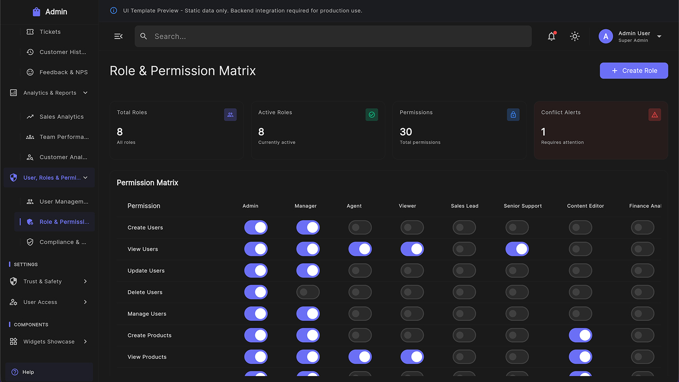
Task: Open Customer Analytics page
Action: (x=55, y=157)
